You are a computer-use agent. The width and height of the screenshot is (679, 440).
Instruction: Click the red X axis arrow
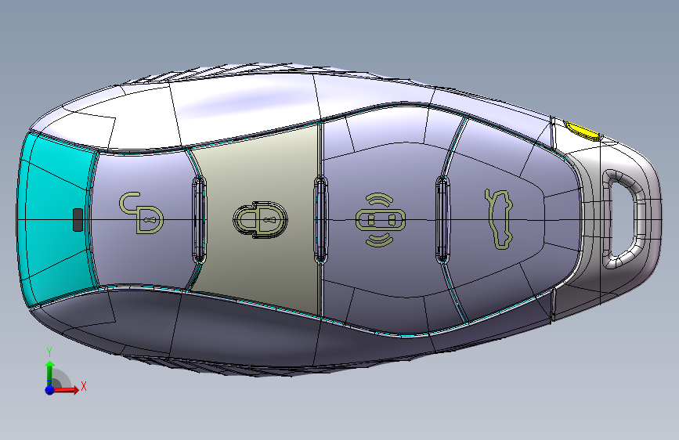click(67, 390)
